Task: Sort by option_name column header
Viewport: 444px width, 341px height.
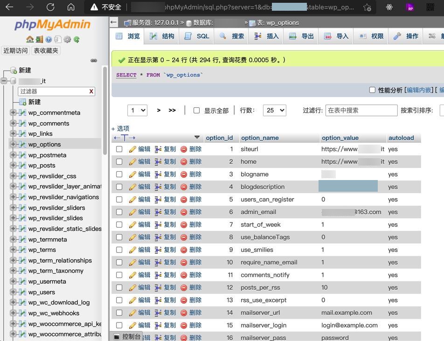Action: (x=260, y=138)
